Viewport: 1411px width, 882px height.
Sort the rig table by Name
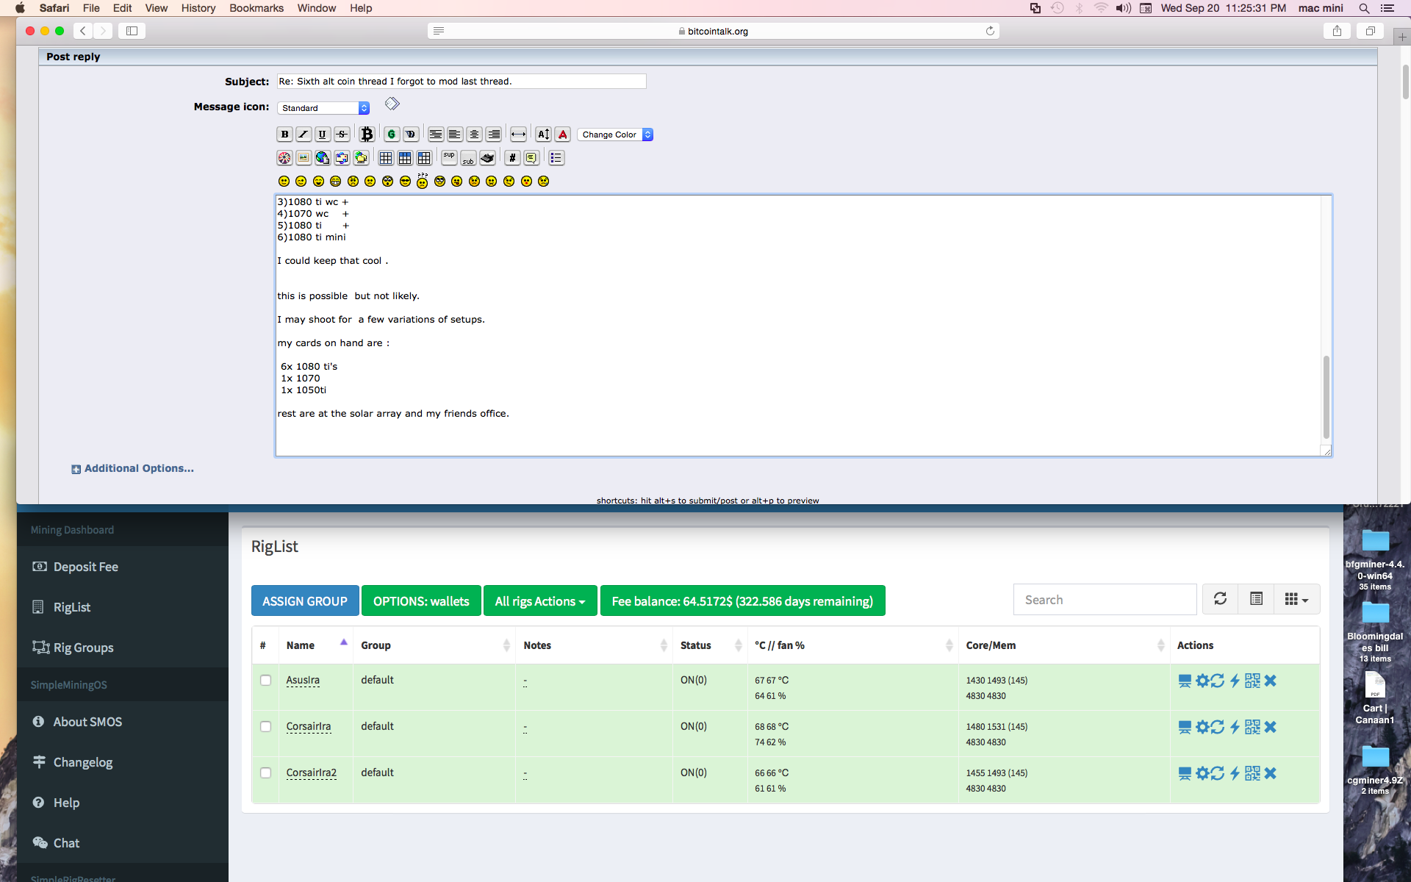[x=316, y=645]
